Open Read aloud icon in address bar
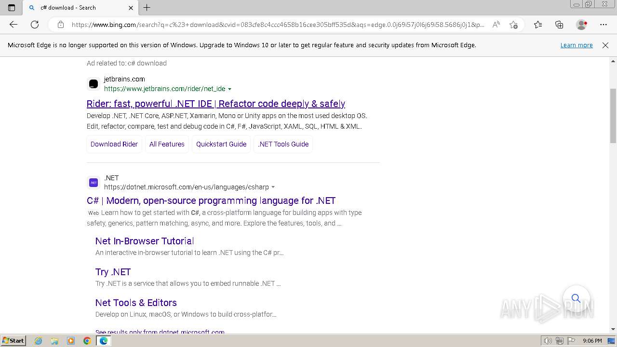The height and width of the screenshot is (347, 617). (496, 25)
